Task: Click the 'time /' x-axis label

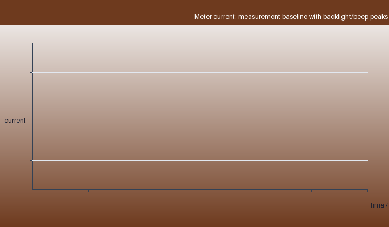Action: (379, 205)
